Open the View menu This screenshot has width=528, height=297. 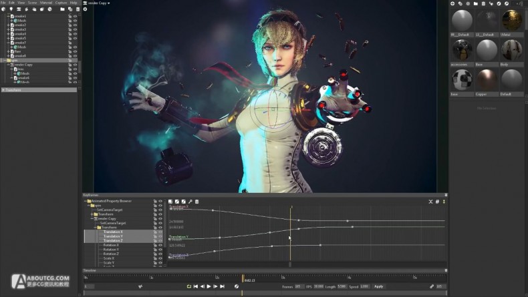coord(21,3)
